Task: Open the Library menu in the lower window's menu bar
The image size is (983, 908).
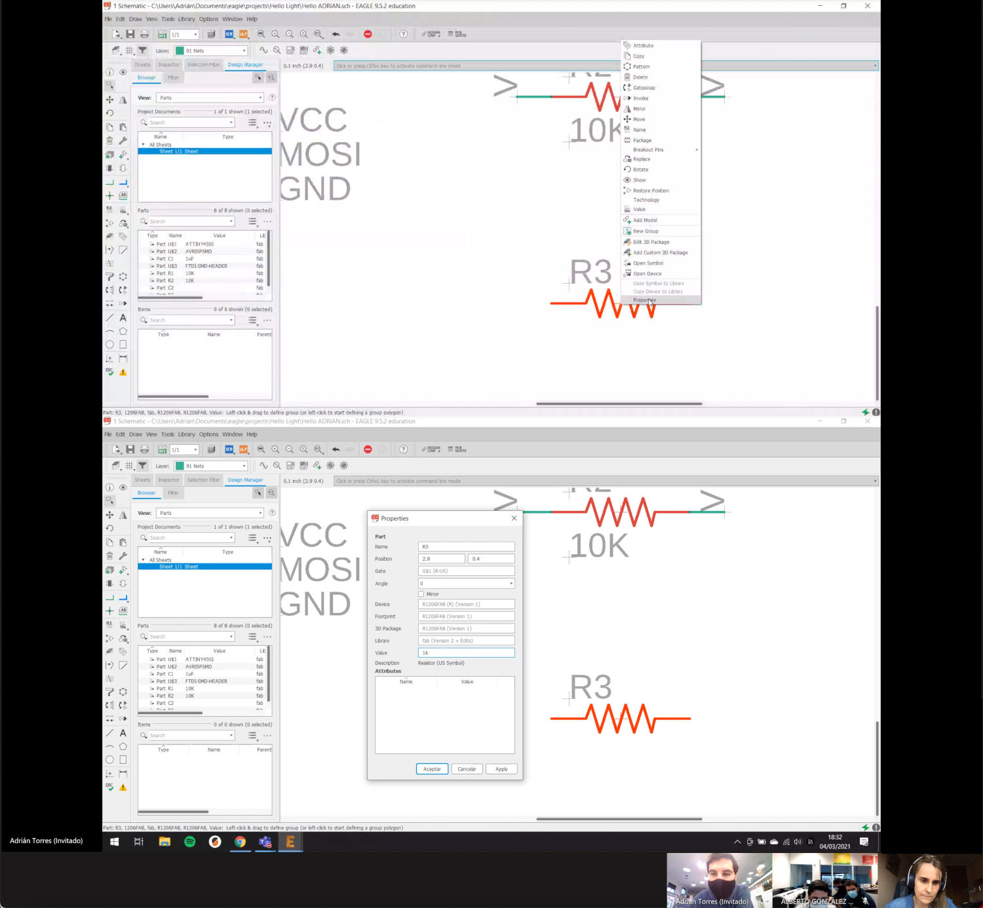Action: coord(187,434)
